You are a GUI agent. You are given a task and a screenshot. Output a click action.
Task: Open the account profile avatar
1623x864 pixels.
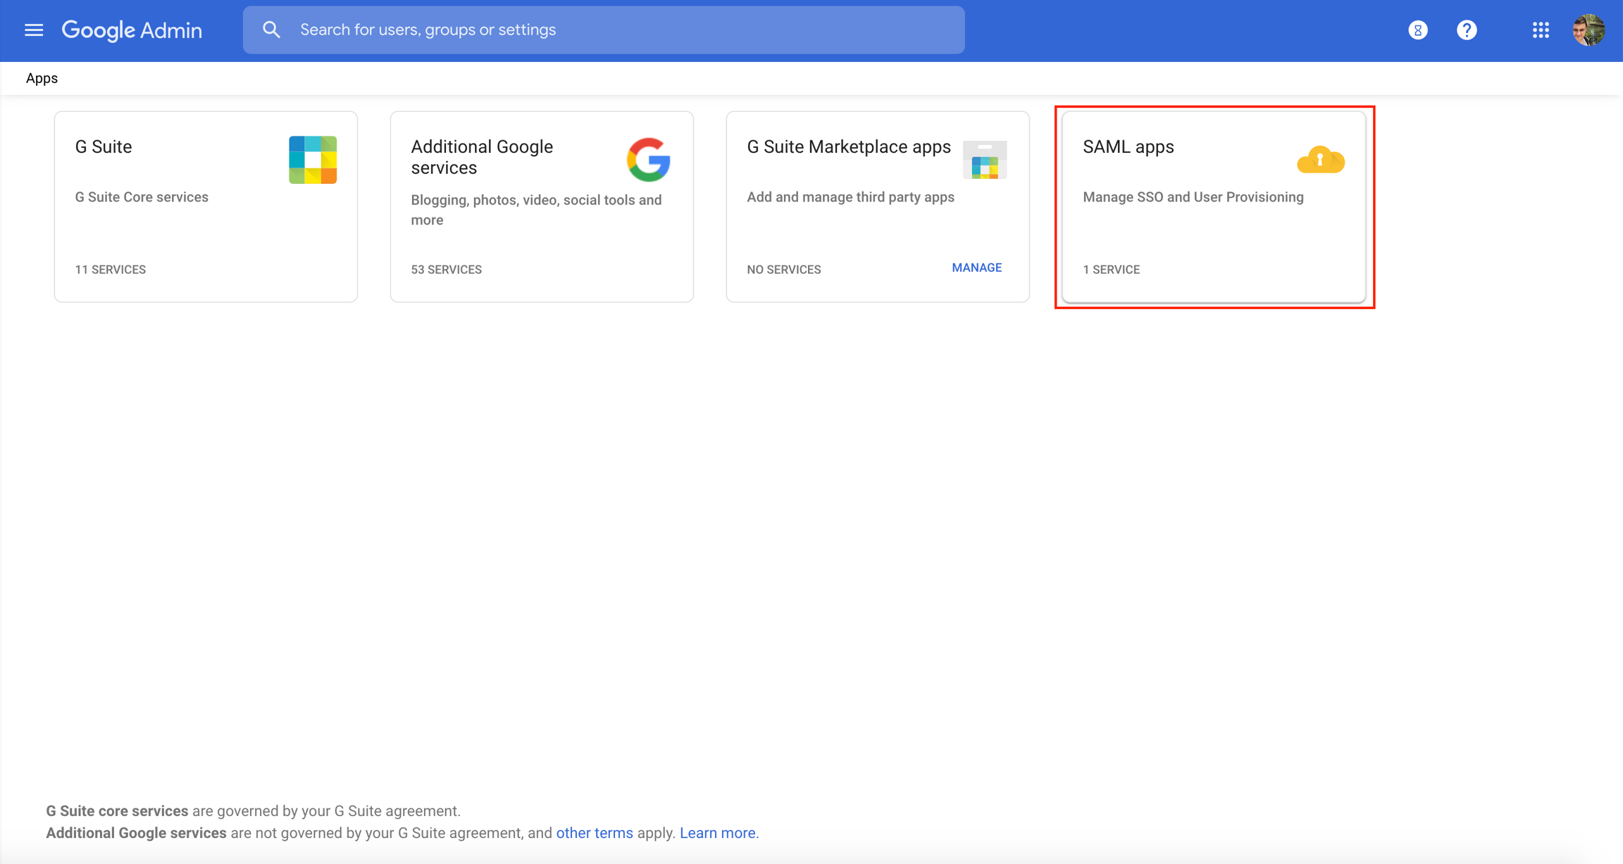(x=1588, y=30)
